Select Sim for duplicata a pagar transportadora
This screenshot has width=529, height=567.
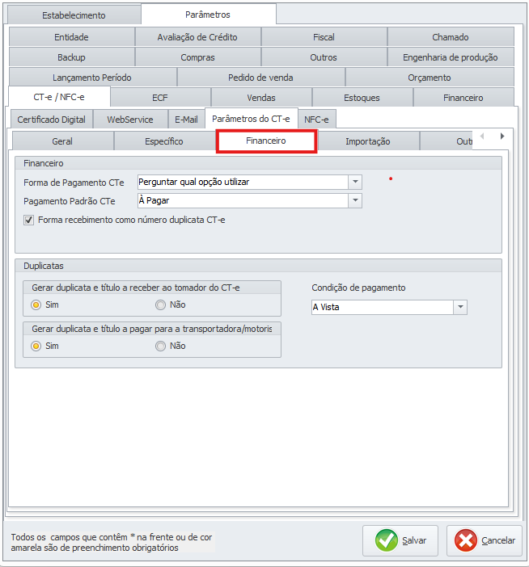[36, 346]
